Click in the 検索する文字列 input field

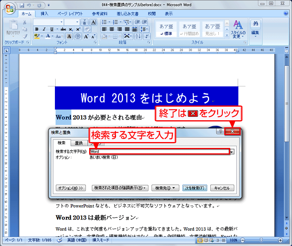tap(160, 151)
